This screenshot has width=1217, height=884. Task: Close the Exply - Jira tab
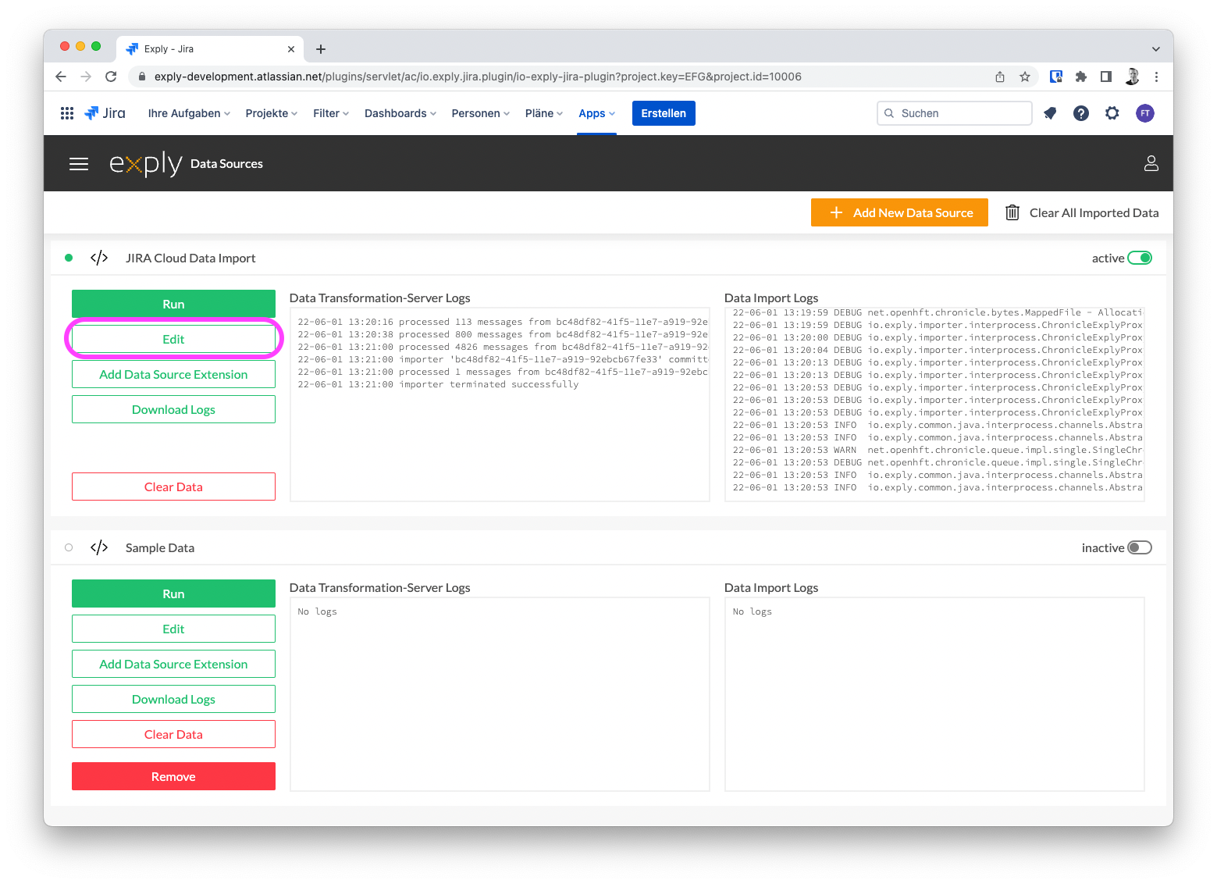pyautogui.click(x=291, y=49)
